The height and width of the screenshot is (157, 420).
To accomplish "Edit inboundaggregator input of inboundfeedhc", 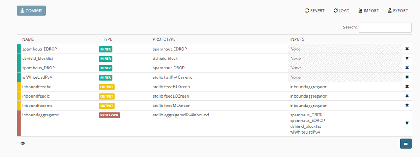I will [x=308, y=86].
